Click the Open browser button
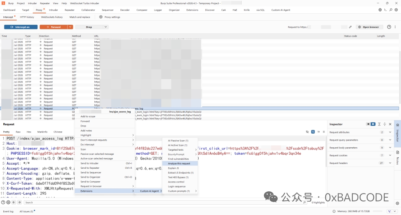The width and height of the screenshot is (401, 215). tap(369, 27)
